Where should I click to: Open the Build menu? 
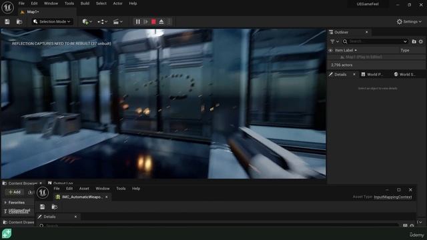pyautogui.click(x=85, y=3)
